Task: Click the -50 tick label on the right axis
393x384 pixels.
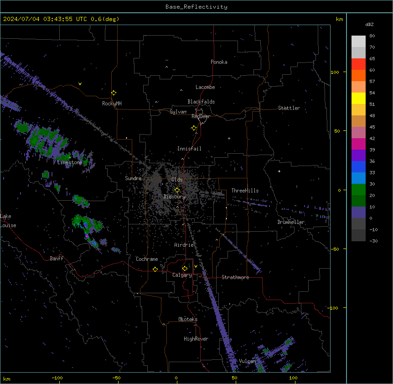Action: pos(335,249)
